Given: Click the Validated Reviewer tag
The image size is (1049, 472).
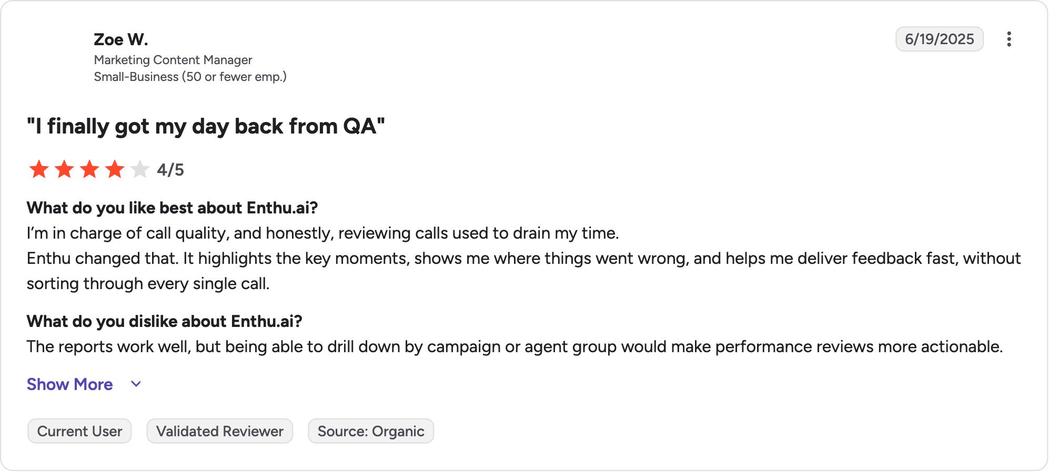Looking at the screenshot, I should point(220,431).
